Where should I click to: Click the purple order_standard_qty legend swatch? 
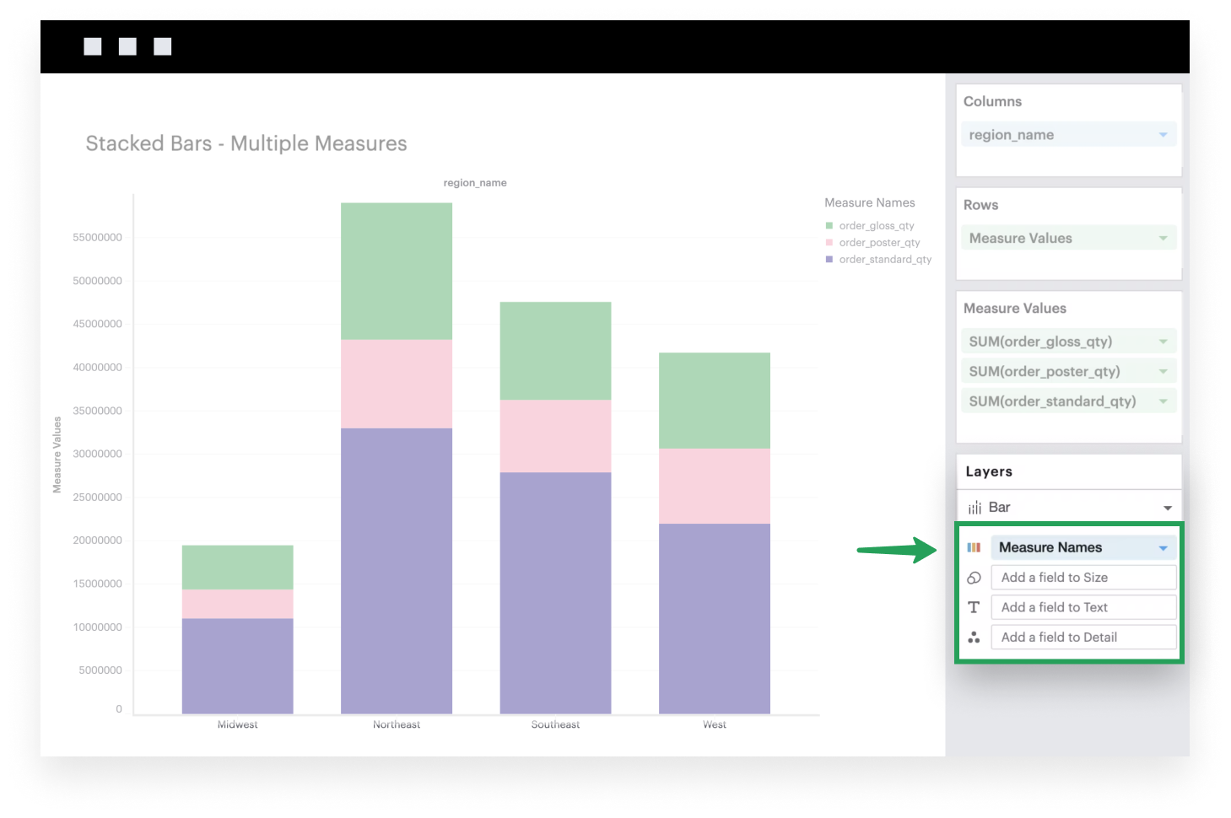[829, 260]
